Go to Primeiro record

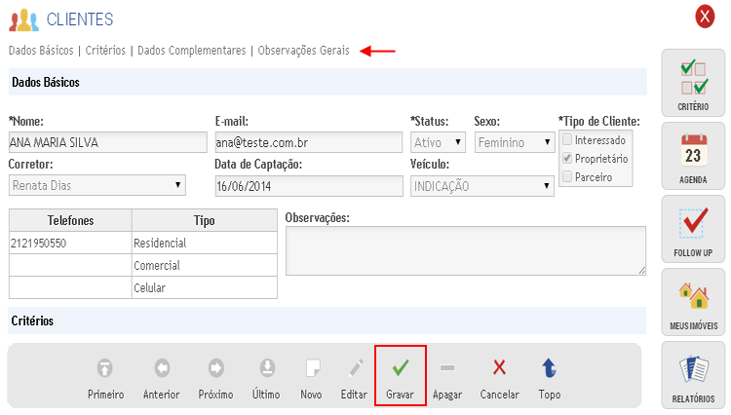coord(105,368)
